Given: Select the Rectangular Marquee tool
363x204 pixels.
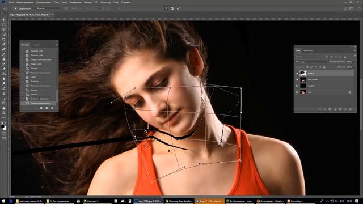Looking at the screenshot, I should point(4,24).
